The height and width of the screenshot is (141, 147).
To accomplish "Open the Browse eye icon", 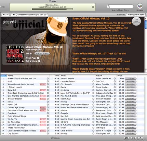I will pos(140,6).
